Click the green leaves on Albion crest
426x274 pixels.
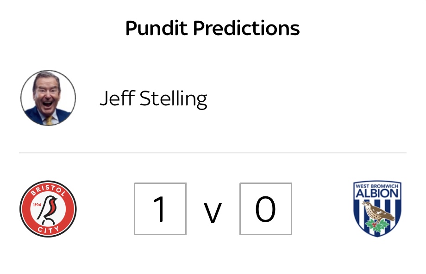tap(377, 225)
